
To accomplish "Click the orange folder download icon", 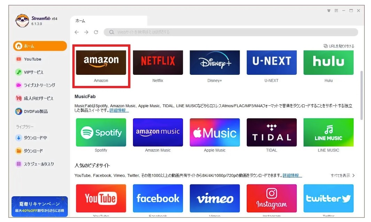I will coord(19,151).
